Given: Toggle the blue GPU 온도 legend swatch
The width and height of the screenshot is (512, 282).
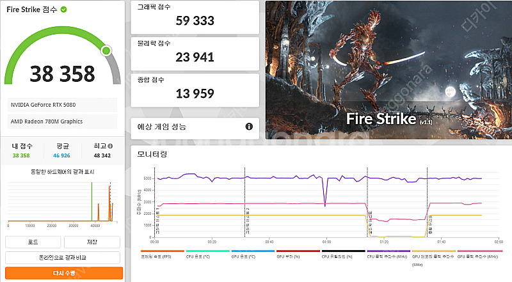Looking at the screenshot, I should pyautogui.click(x=253, y=251).
